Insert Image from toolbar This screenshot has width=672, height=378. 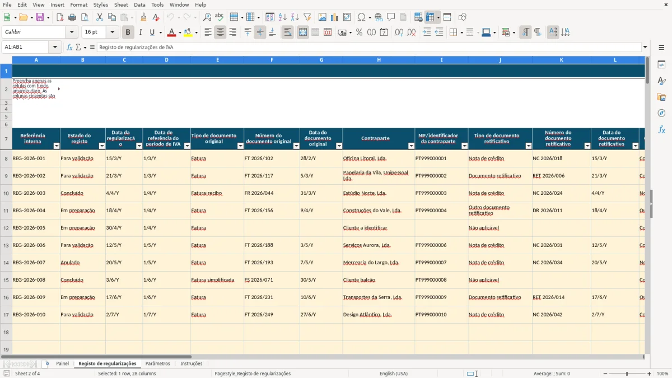pyautogui.click(x=323, y=17)
